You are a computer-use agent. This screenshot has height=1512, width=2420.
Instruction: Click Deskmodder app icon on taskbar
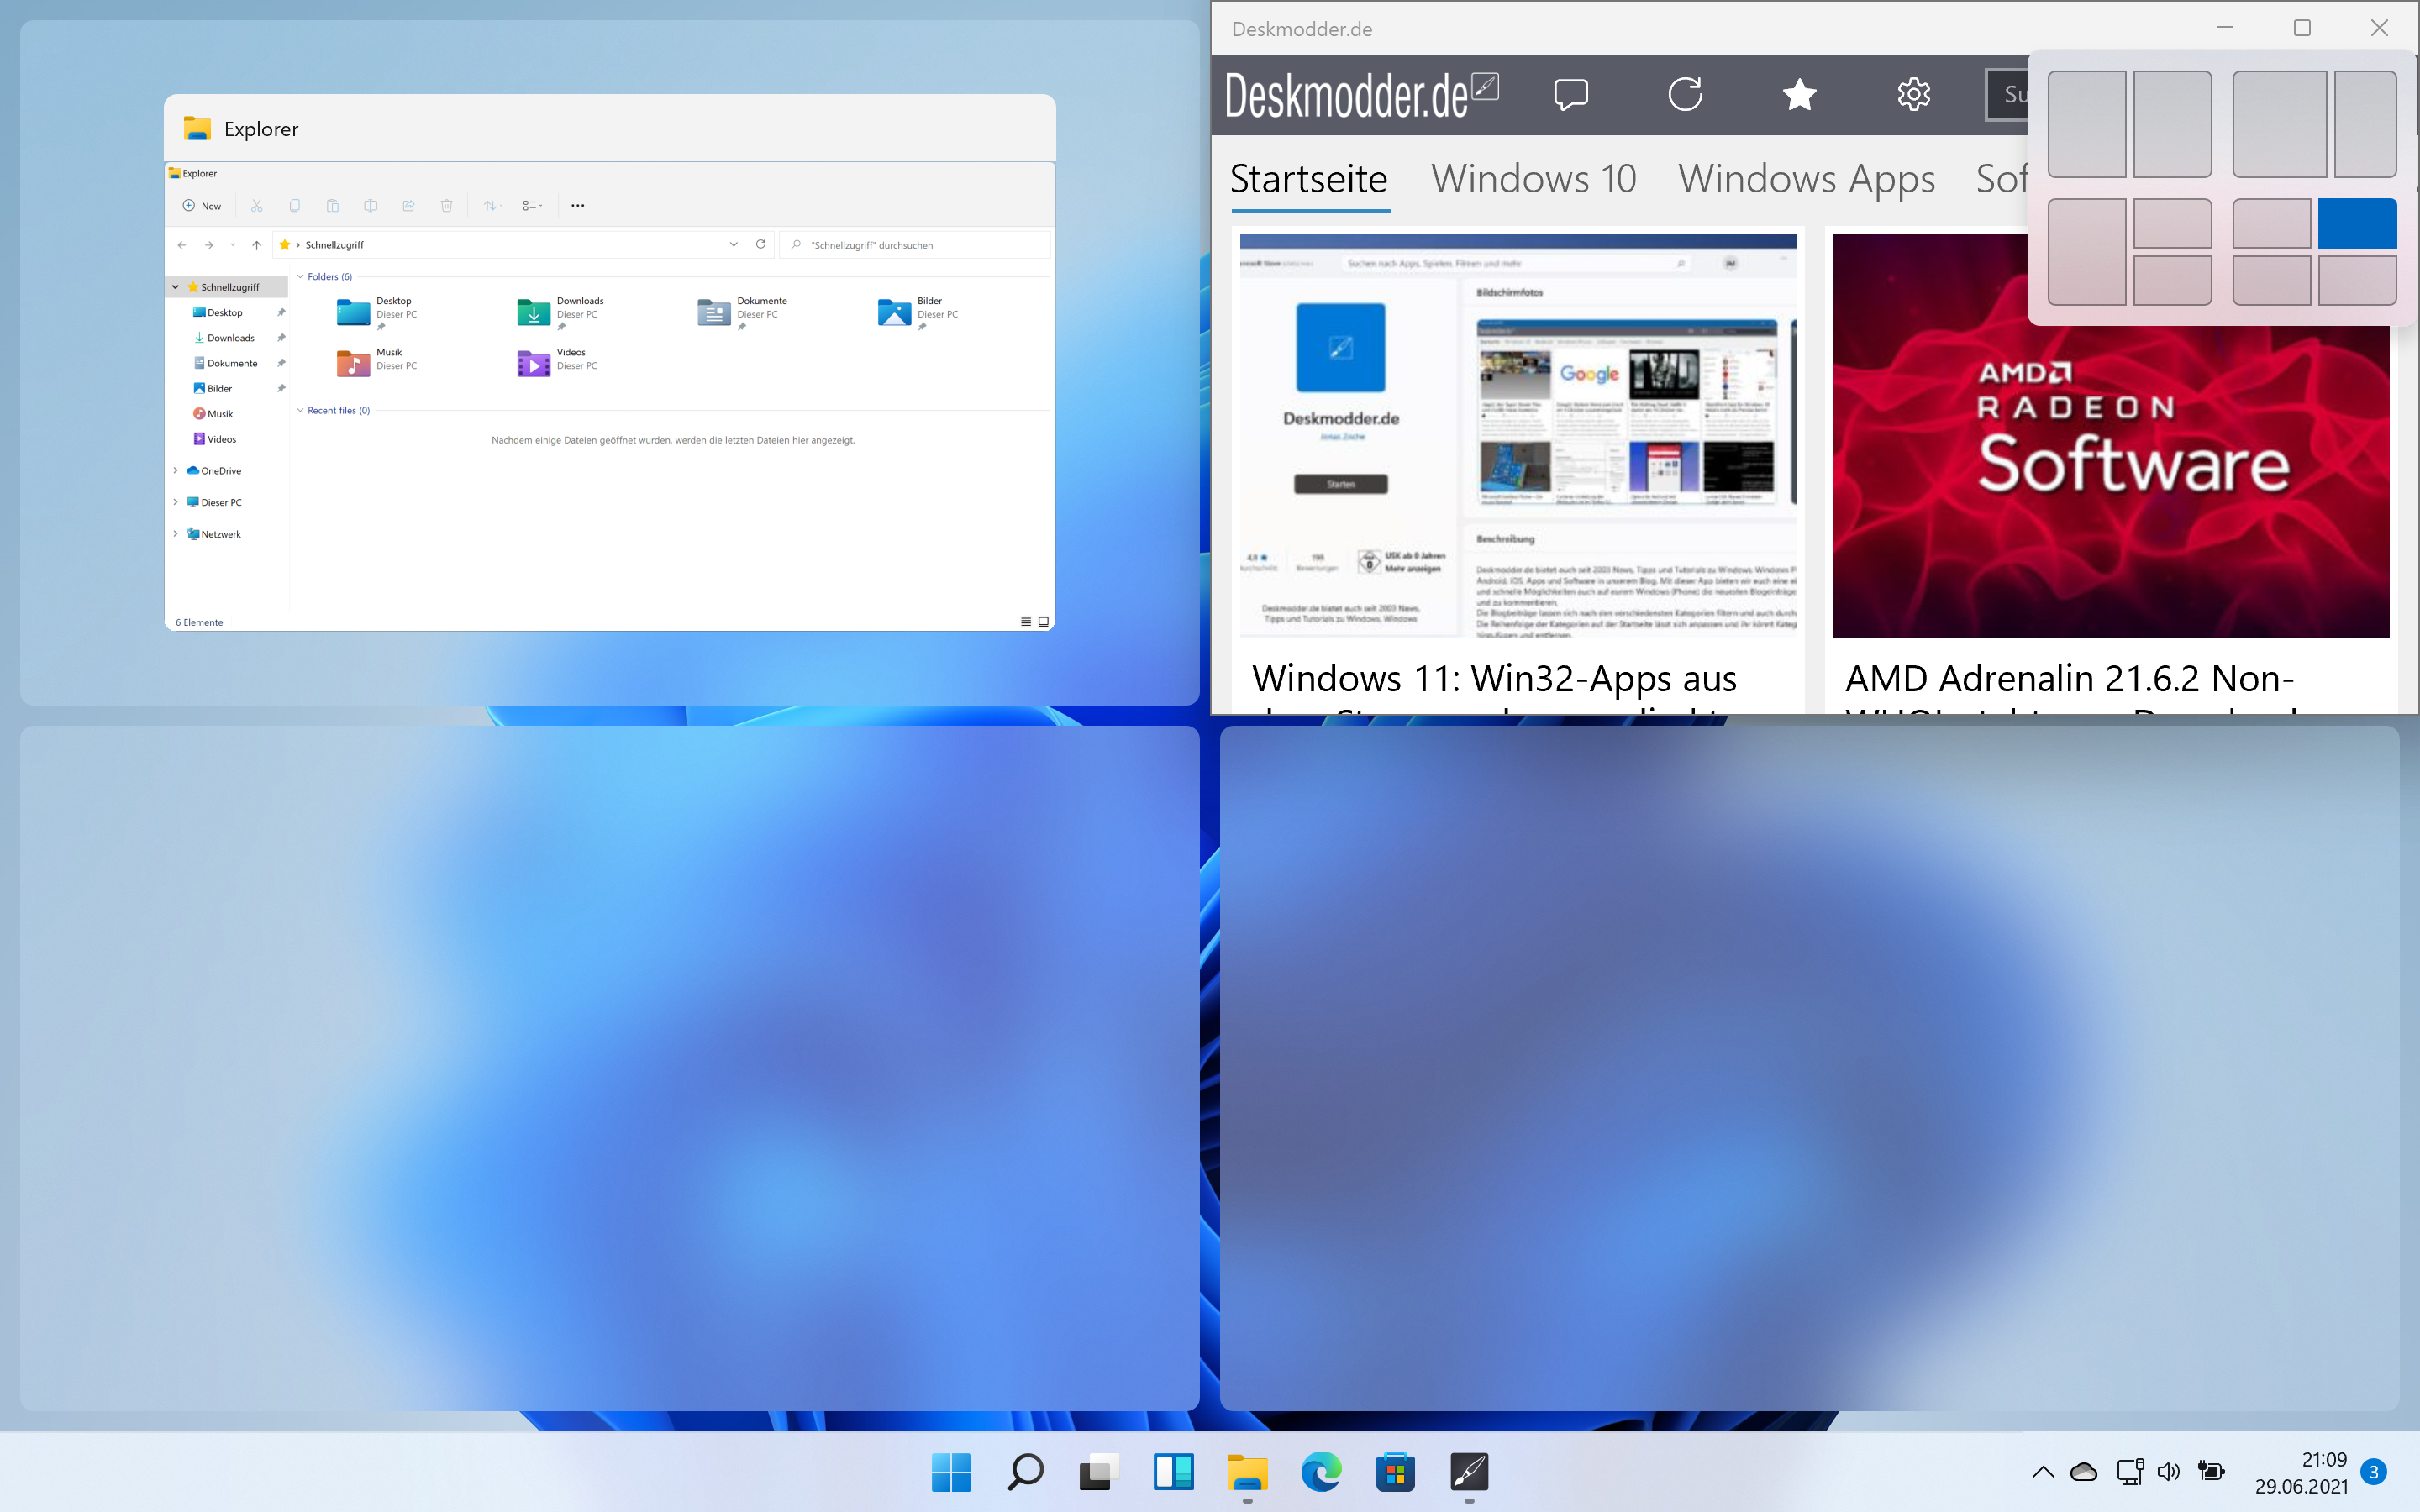tap(1469, 1472)
